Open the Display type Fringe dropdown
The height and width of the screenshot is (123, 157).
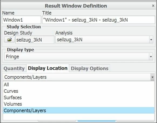tap(79, 57)
